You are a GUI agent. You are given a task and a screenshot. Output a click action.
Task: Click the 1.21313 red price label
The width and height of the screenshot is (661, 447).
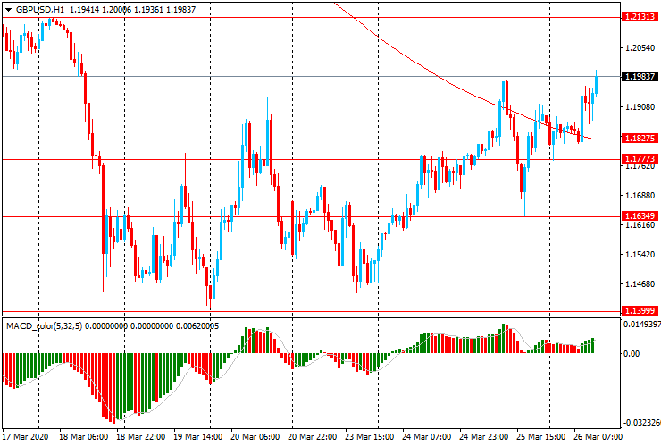(x=640, y=17)
